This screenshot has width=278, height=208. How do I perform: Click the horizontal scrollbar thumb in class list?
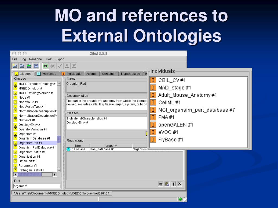click(29, 175)
